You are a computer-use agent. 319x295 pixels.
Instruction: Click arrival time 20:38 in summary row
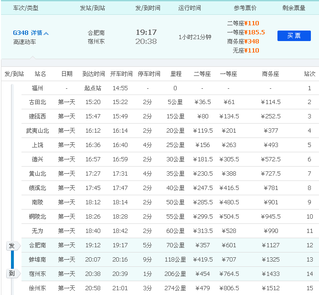(146, 42)
